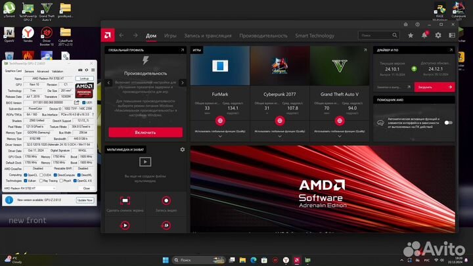This screenshot has height=266, width=473.
Task: Toggle the CUDA checkbox in GPU-Z
Action: 41,175
